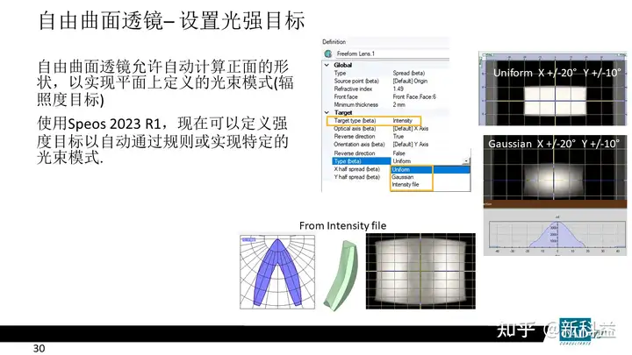Click the Global section heading
This screenshot has height=355, width=632.
coord(343,65)
